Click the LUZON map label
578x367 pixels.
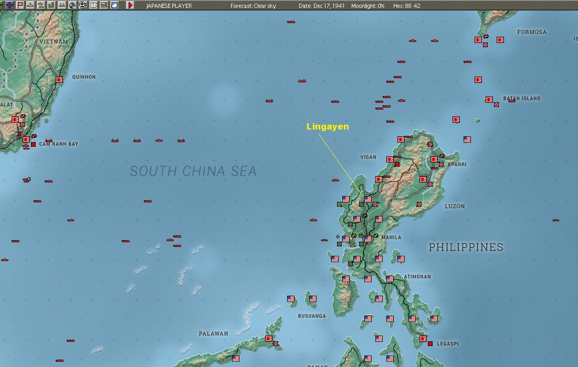(x=455, y=206)
